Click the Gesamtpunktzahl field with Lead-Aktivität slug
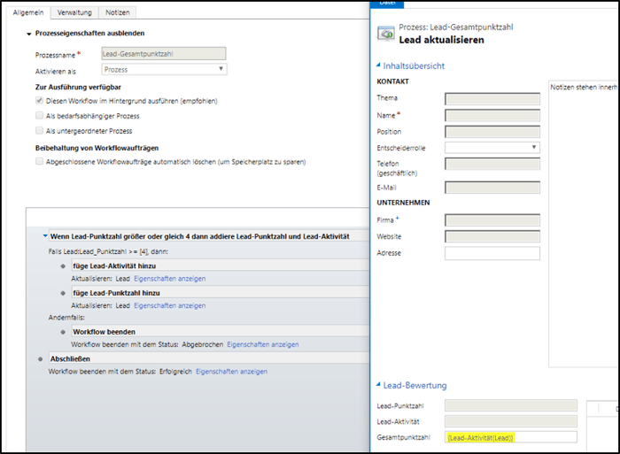 point(511,437)
